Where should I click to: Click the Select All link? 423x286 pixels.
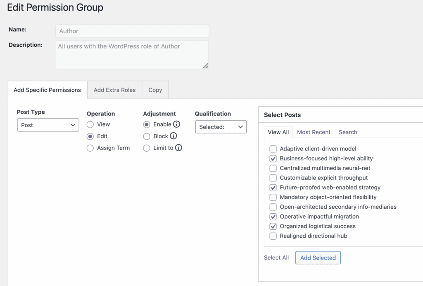coord(276,257)
